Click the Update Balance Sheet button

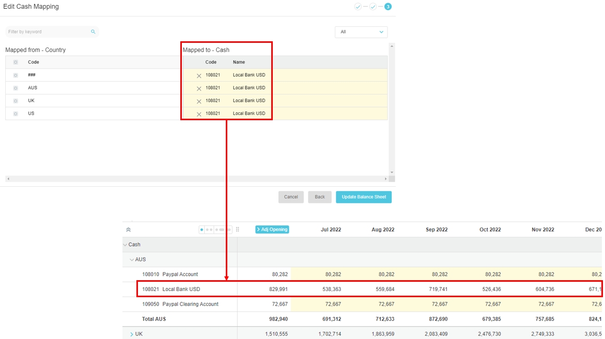364,197
